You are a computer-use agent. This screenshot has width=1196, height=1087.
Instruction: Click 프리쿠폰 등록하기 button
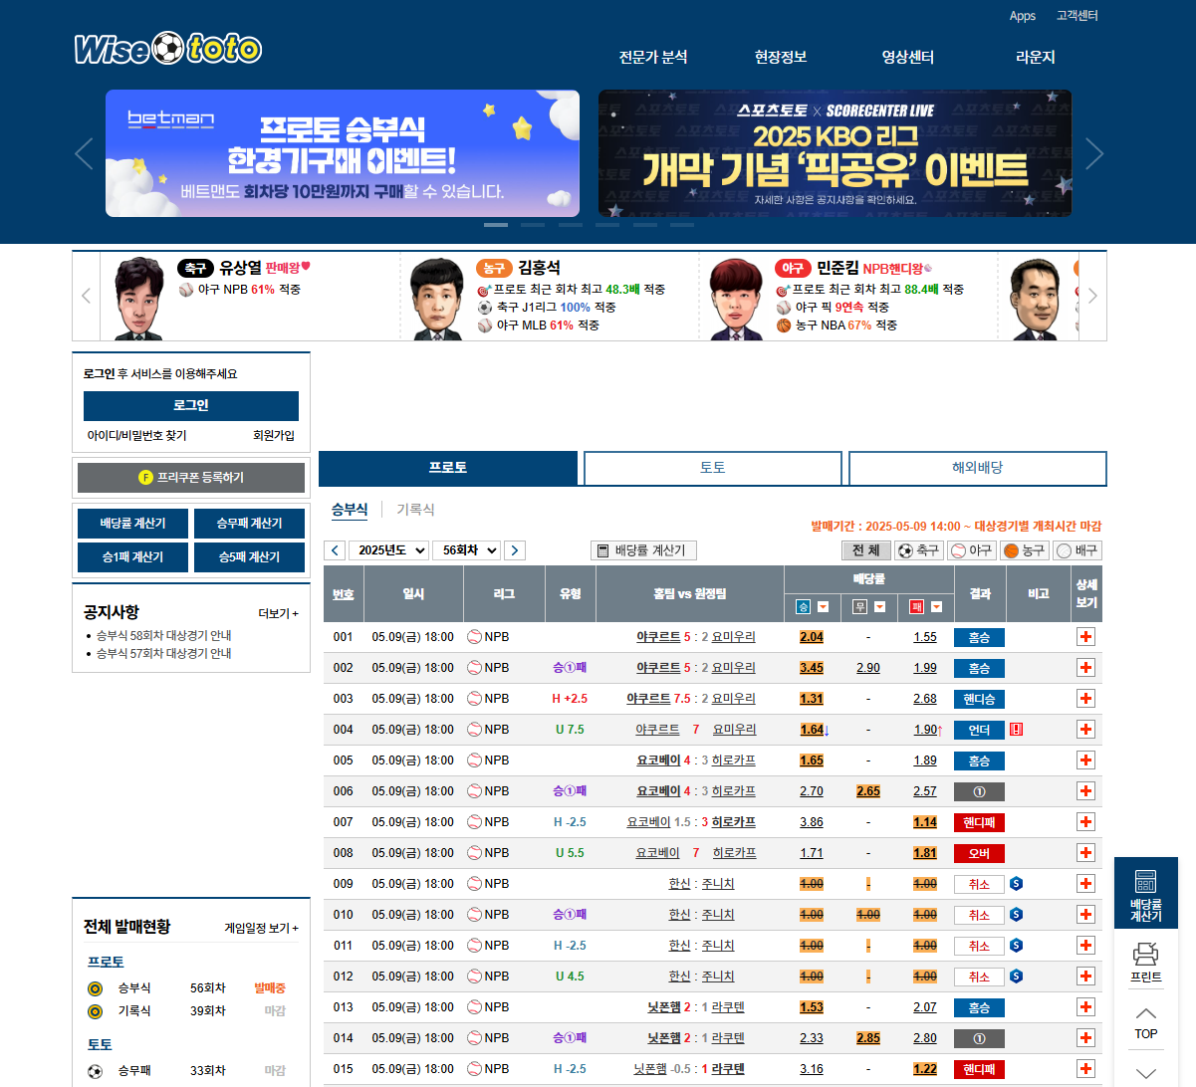(x=191, y=478)
